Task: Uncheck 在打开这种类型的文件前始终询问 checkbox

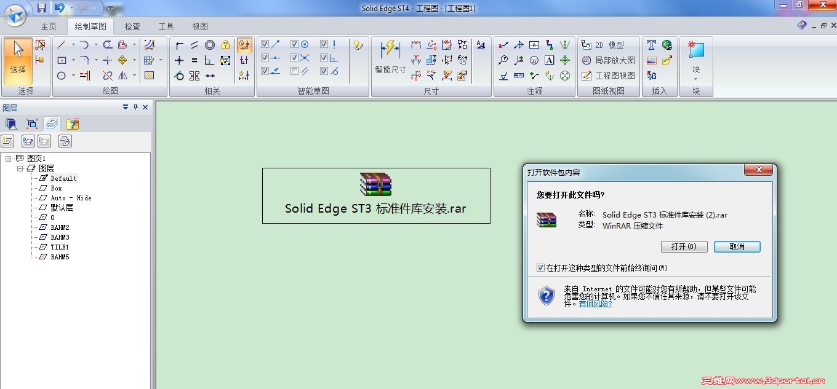Action: (x=540, y=268)
